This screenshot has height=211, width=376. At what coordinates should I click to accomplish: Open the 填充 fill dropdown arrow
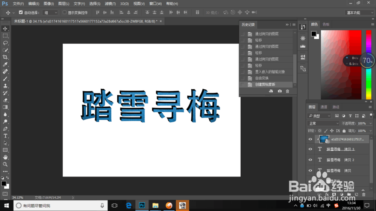tap(370, 131)
